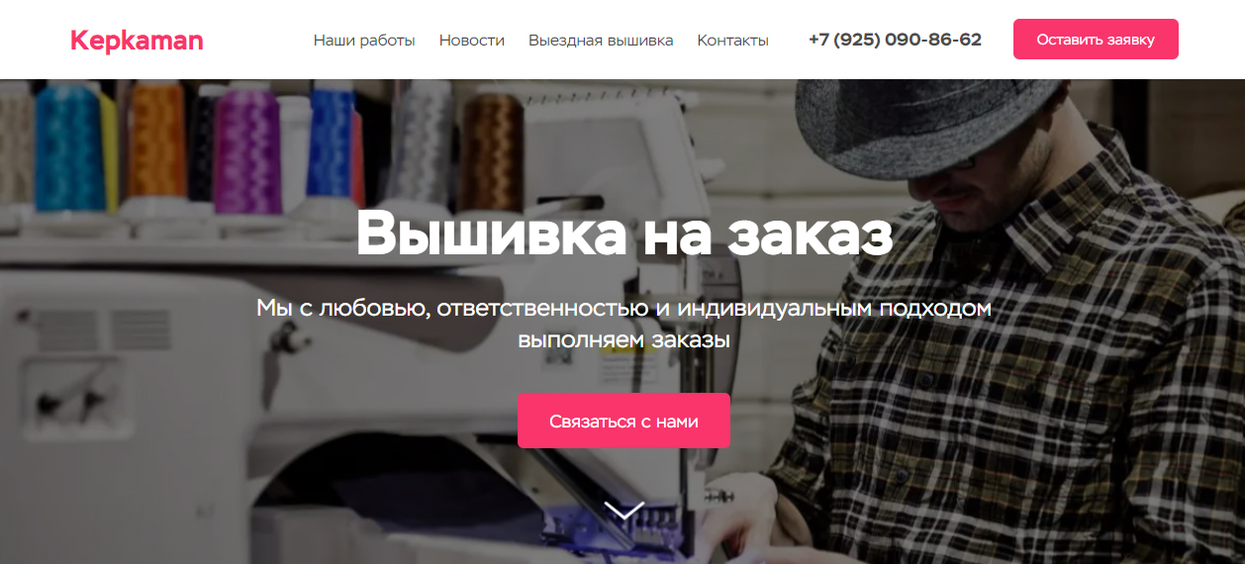
Task: Open Выездная вышивка menu item
Action: pos(601,41)
